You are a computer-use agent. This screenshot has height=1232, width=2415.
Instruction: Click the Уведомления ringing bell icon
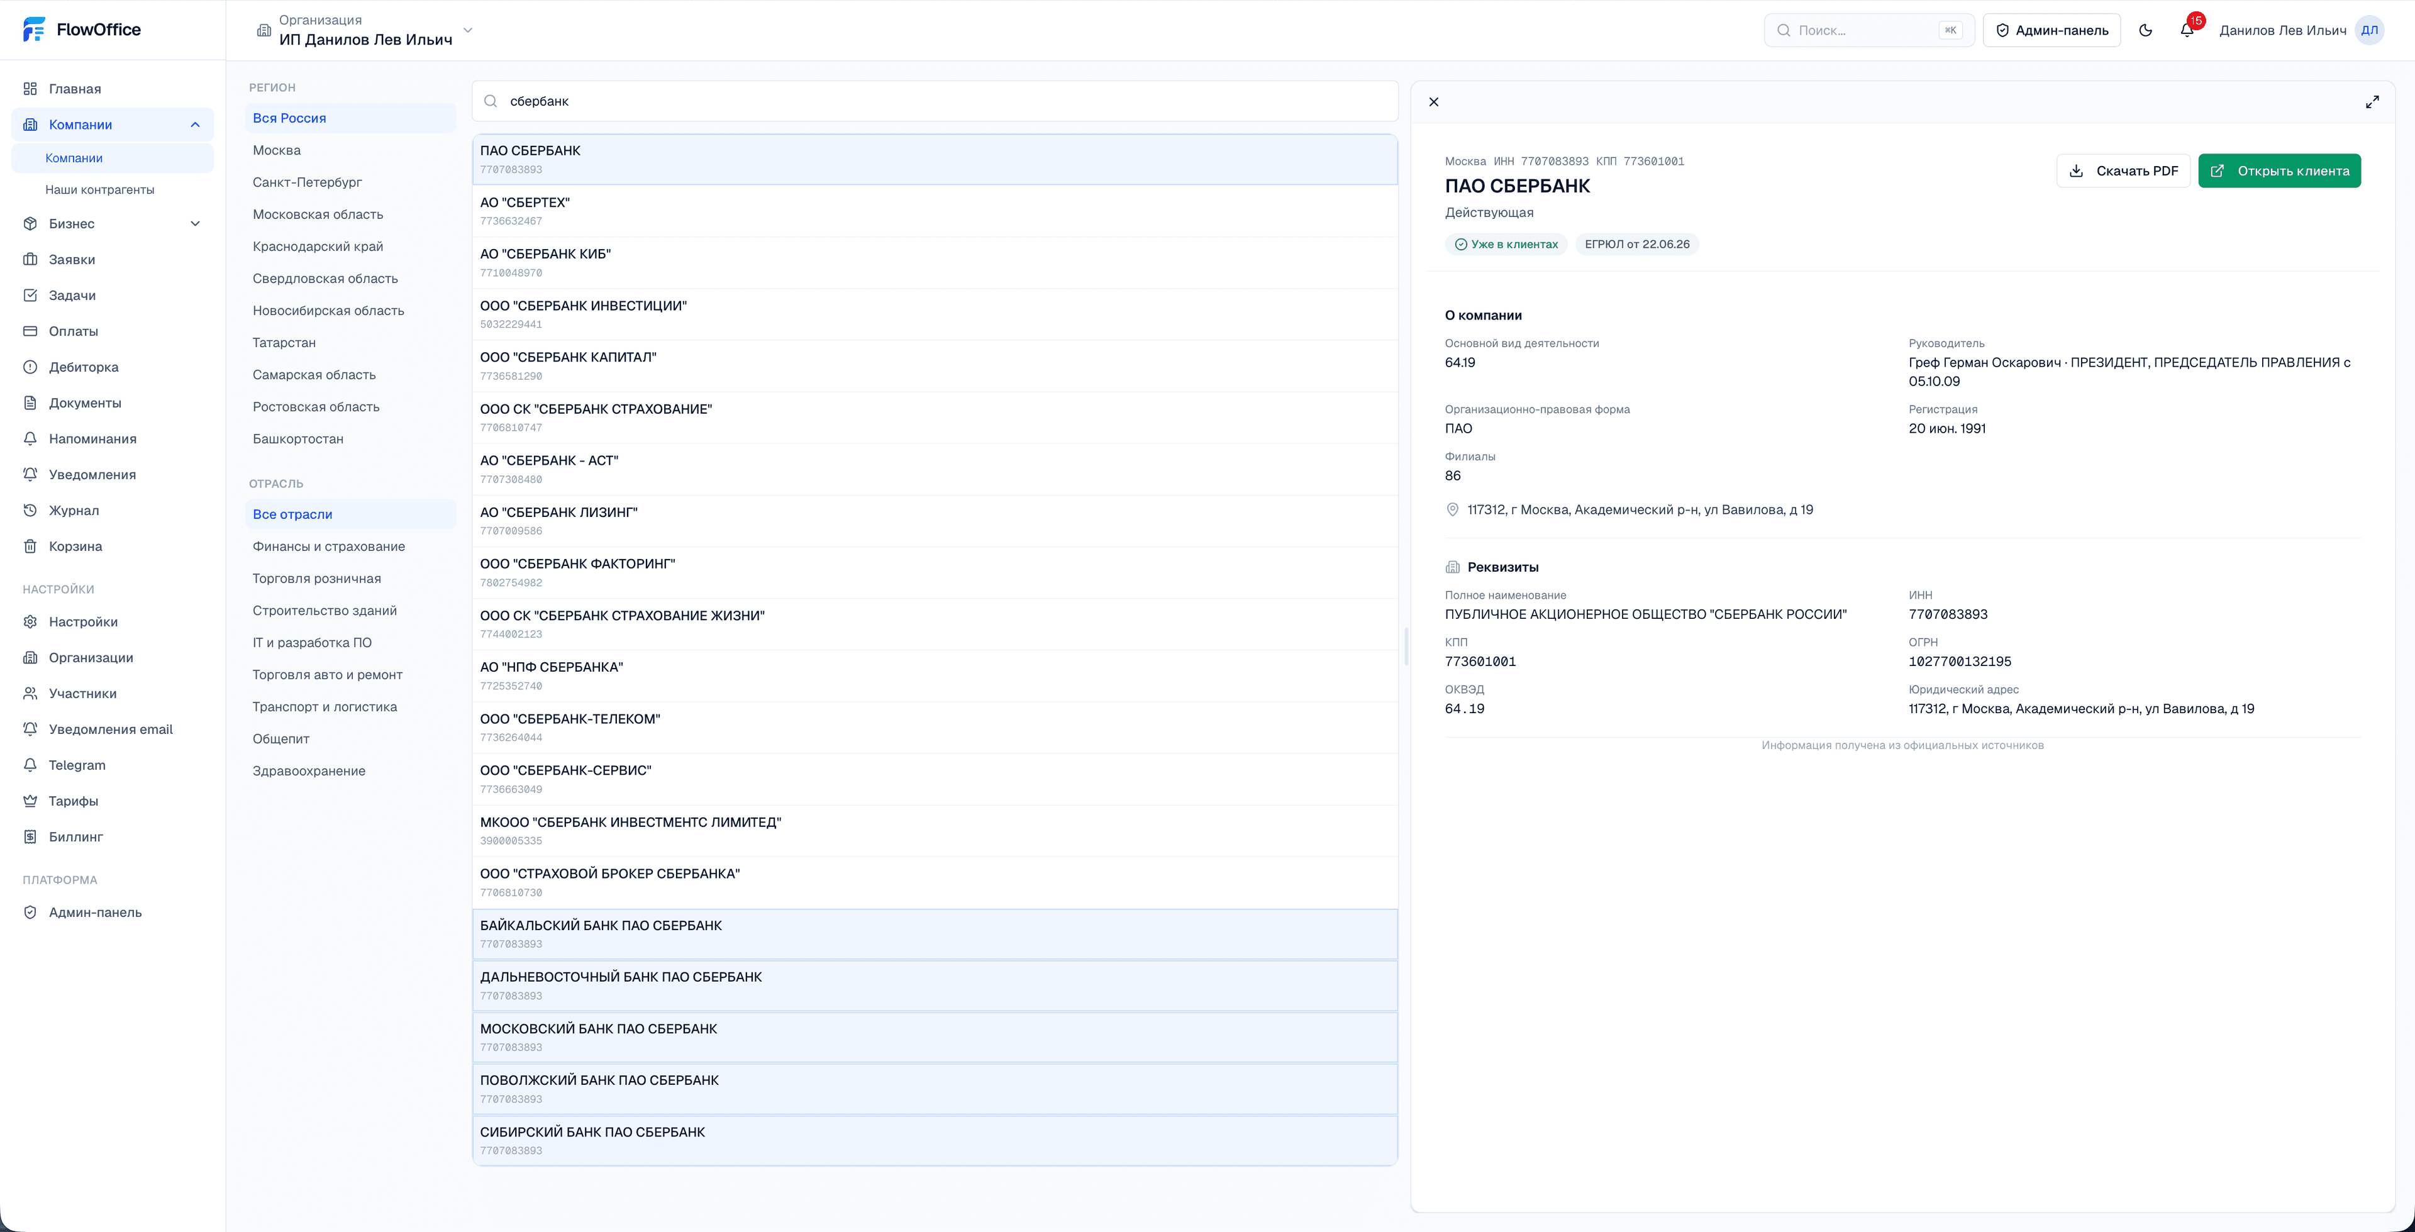coord(30,474)
